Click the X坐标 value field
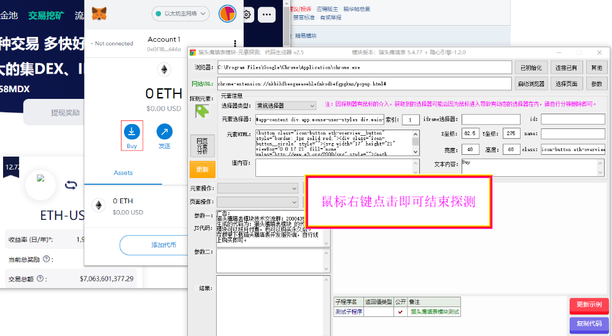612x336 pixels. click(470, 133)
